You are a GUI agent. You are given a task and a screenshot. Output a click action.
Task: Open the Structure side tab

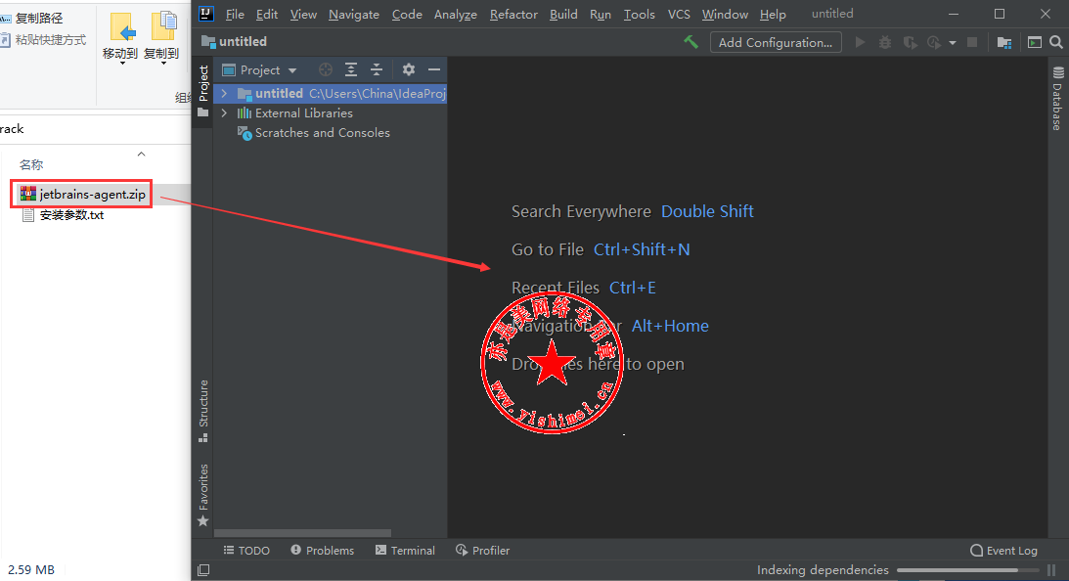203,411
